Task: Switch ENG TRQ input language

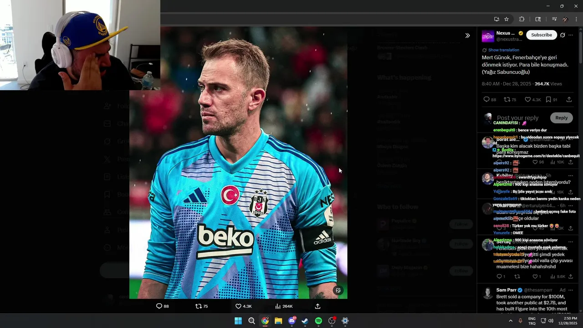Action: [x=532, y=321]
